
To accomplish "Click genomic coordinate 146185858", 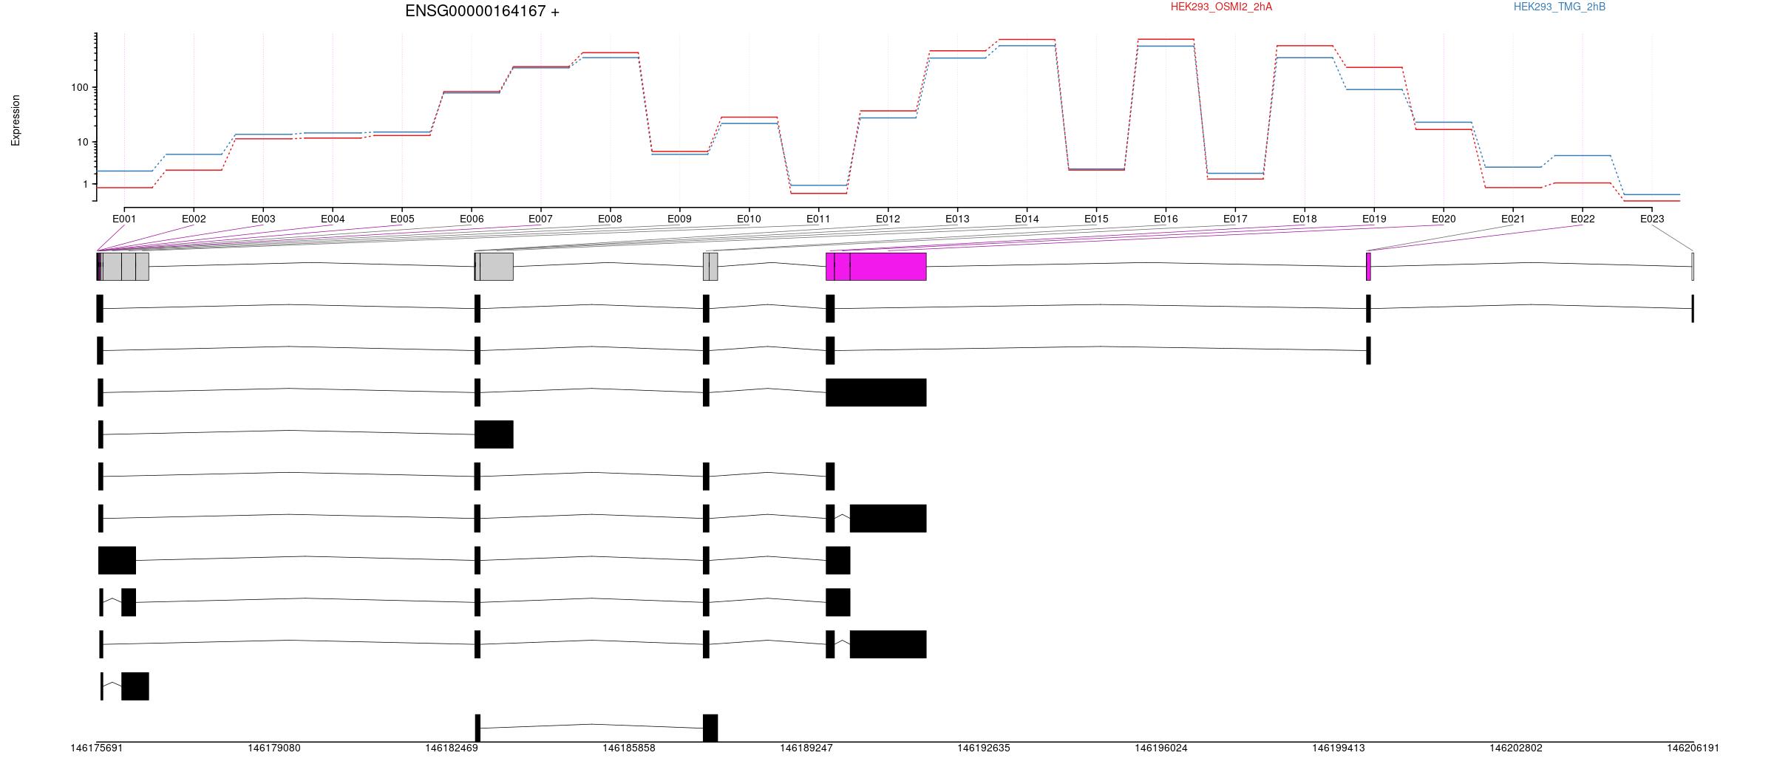I will click(629, 748).
